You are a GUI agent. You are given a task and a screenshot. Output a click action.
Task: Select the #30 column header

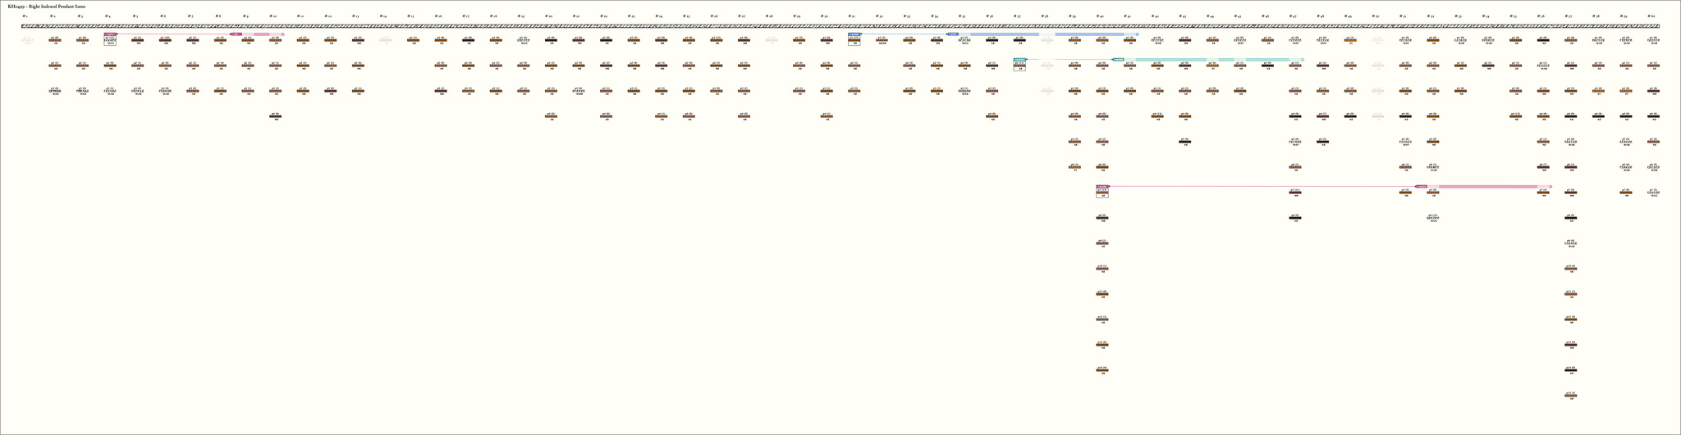click(x=825, y=16)
